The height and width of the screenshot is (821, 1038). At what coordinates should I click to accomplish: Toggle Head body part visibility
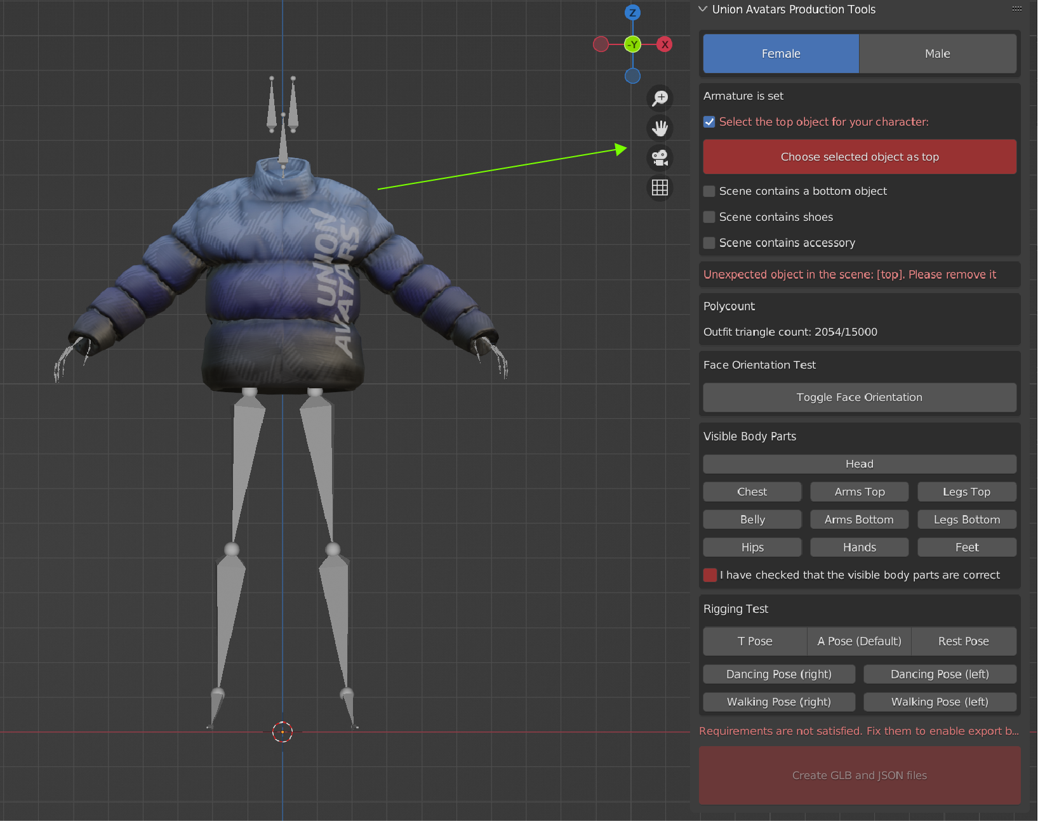pyautogui.click(x=860, y=464)
